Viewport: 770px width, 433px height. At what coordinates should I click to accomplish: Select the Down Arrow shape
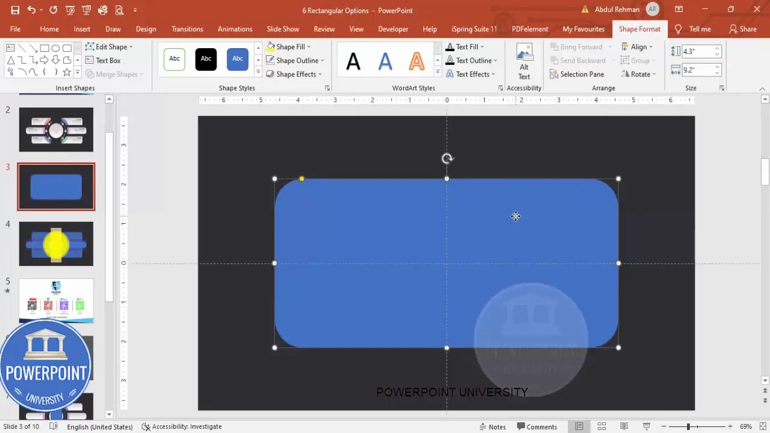(x=55, y=60)
